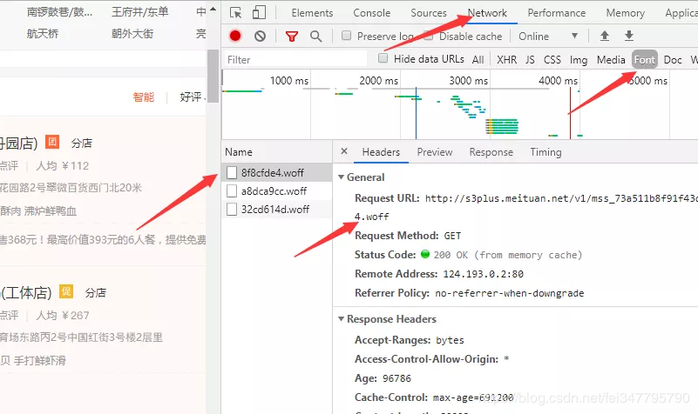The width and height of the screenshot is (698, 414).
Task: Open the Performance tab
Action: [x=557, y=13]
